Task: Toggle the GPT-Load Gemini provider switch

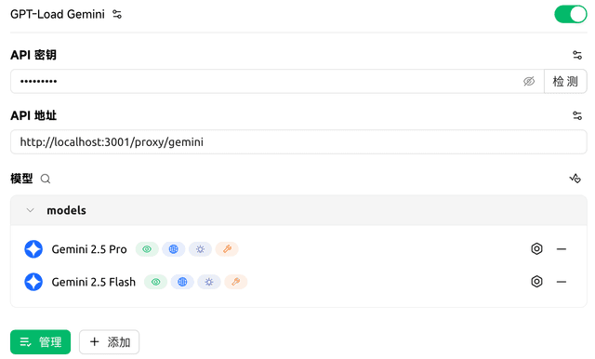Action: tap(570, 14)
